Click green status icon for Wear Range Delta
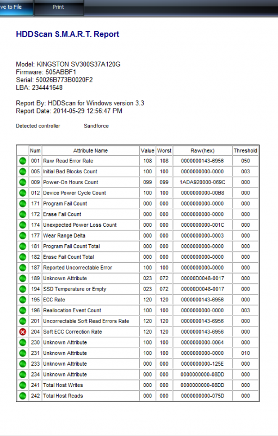 [x=23, y=235]
